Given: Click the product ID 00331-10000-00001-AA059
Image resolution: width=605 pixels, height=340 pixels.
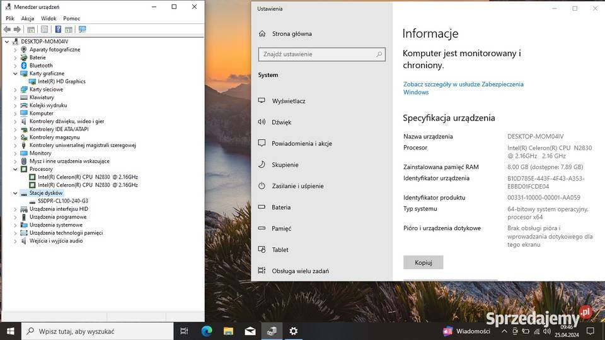Looking at the screenshot, I should (x=544, y=197).
